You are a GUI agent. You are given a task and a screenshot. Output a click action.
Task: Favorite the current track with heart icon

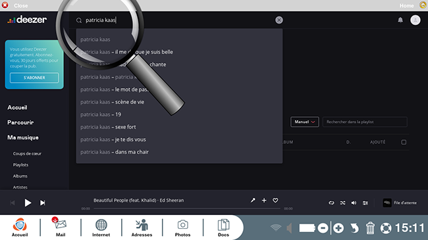click(x=275, y=200)
